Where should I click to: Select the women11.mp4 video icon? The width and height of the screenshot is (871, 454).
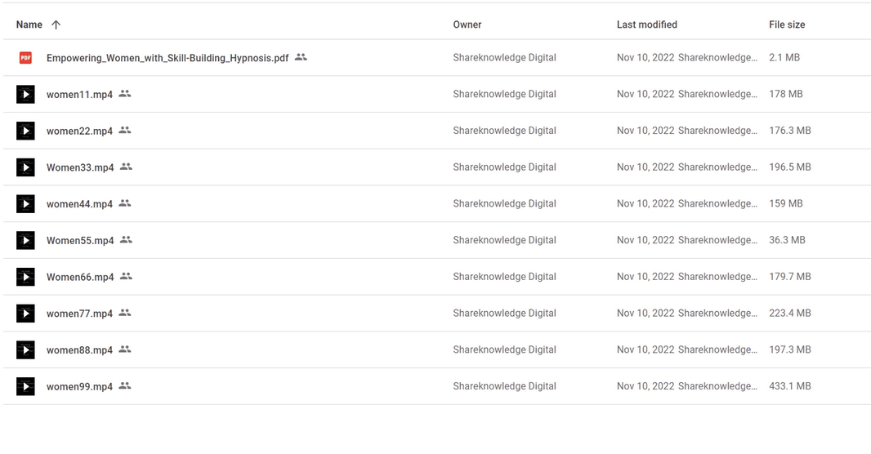(25, 95)
